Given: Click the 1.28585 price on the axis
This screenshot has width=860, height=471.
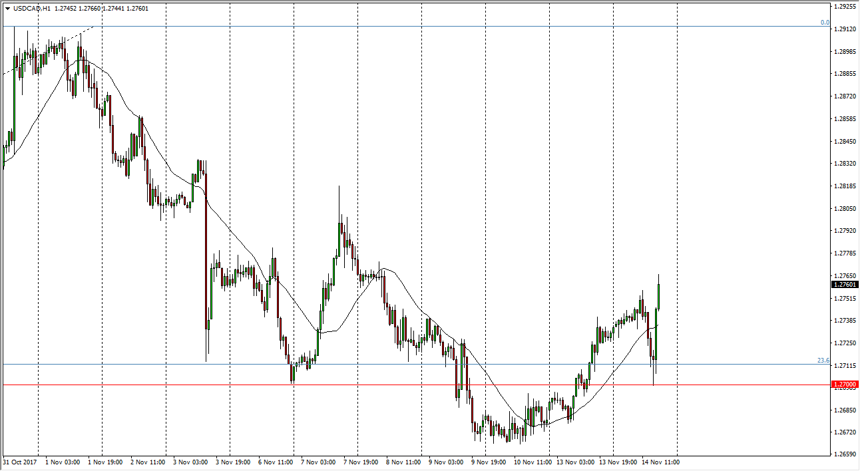Looking at the screenshot, I should 845,118.
